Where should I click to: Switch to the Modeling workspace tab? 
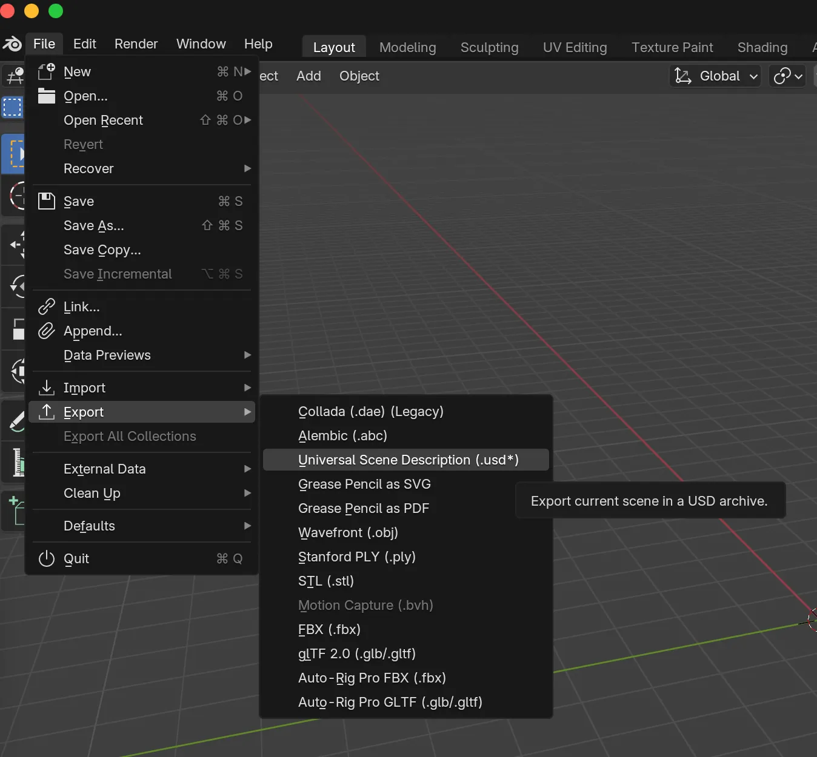(408, 47)
